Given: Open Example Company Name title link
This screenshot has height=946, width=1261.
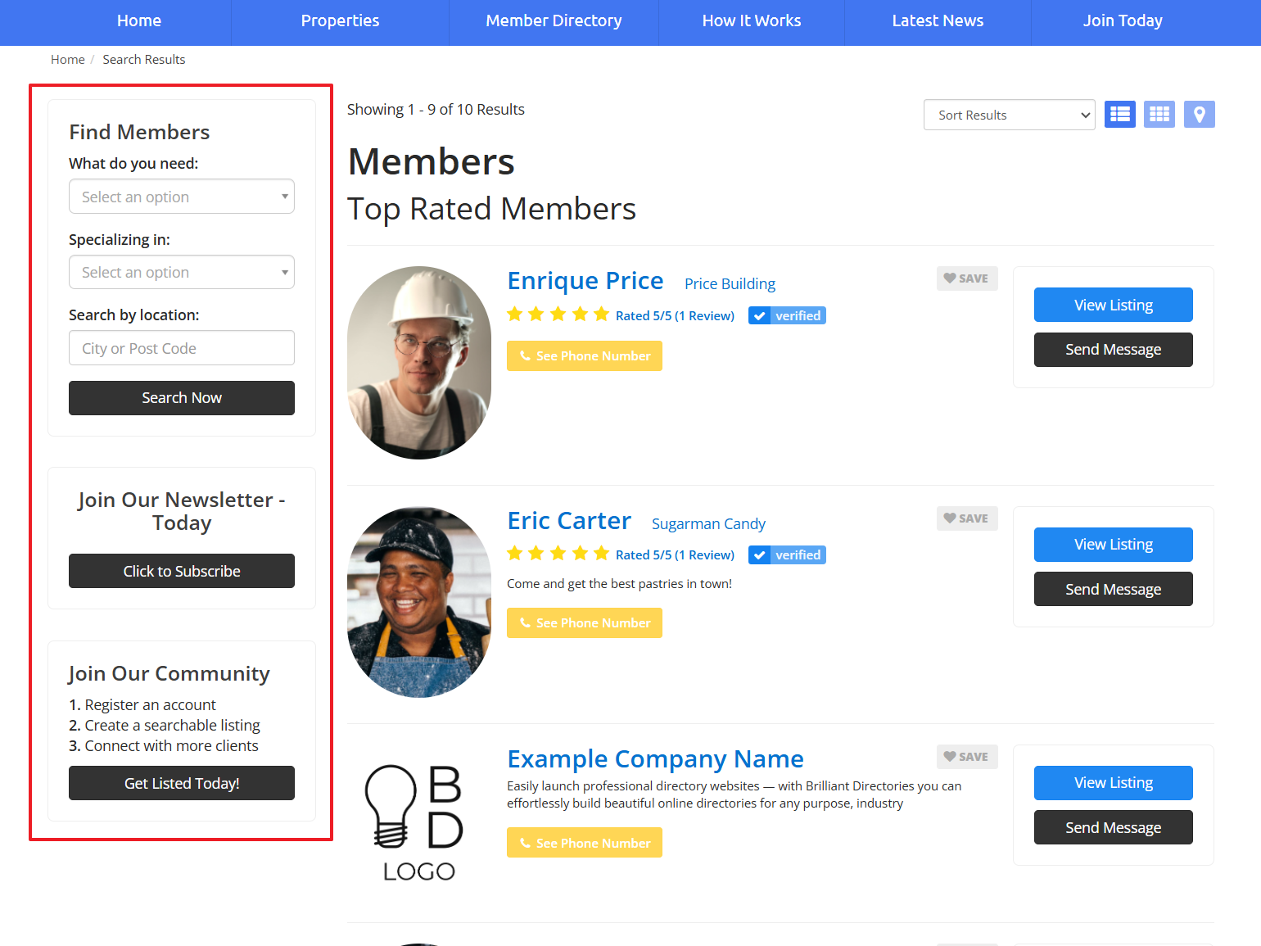Looking at the screenshot, I should coord(655,759).
